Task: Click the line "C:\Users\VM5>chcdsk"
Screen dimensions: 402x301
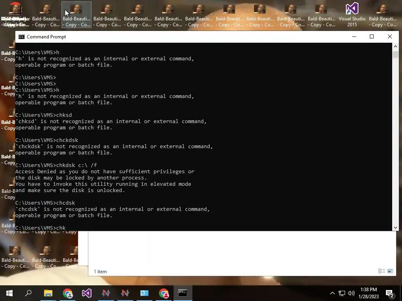Action: (45, 203)
